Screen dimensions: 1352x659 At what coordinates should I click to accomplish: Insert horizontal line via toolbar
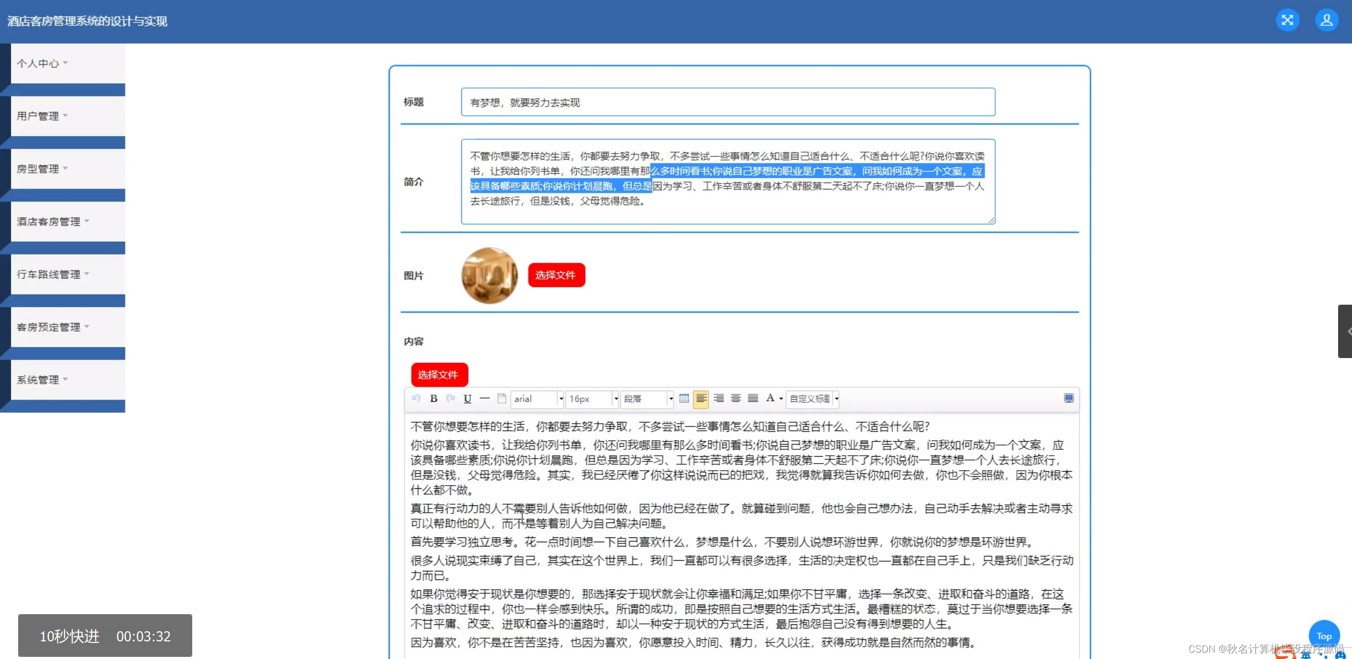(484, 399)
